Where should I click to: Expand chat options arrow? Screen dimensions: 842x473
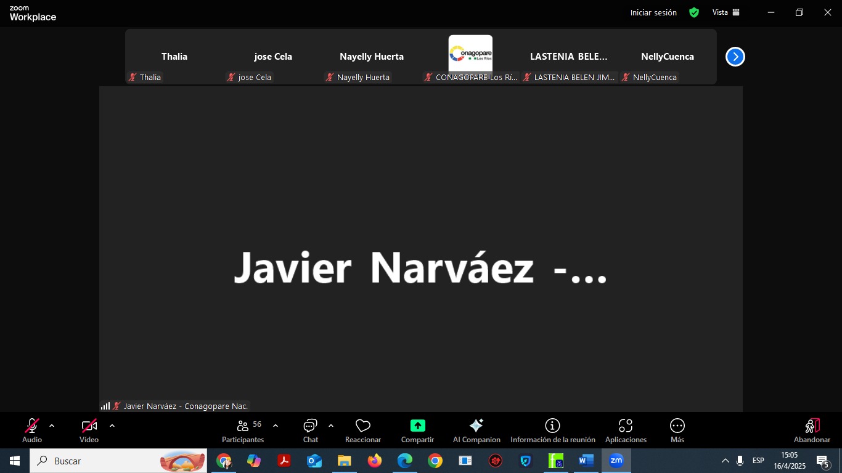[331, 426]
